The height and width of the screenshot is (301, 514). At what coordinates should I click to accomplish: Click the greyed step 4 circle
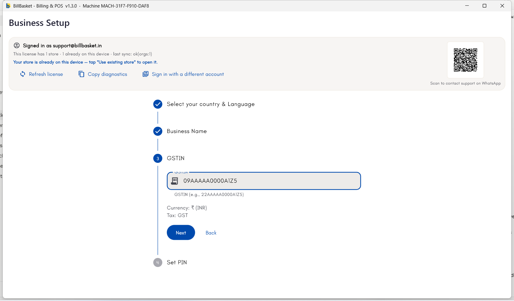pos(158,262)
